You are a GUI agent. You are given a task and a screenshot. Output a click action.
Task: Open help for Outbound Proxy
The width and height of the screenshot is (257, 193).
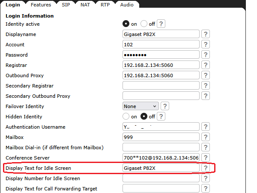point(206,75)
